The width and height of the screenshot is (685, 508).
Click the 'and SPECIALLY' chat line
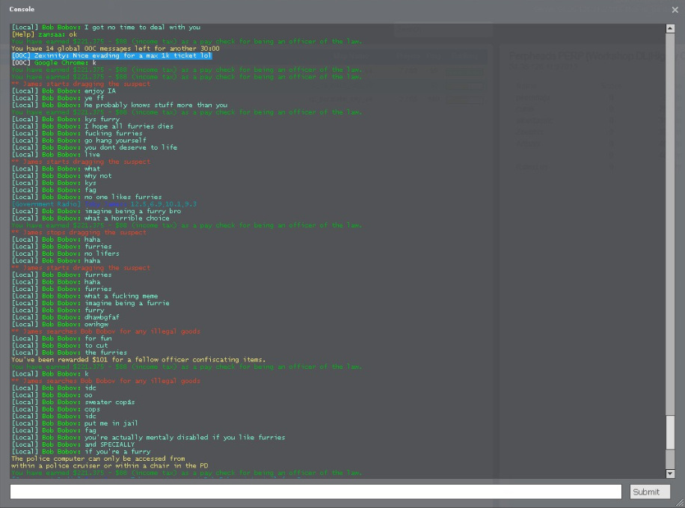(73, 444)
